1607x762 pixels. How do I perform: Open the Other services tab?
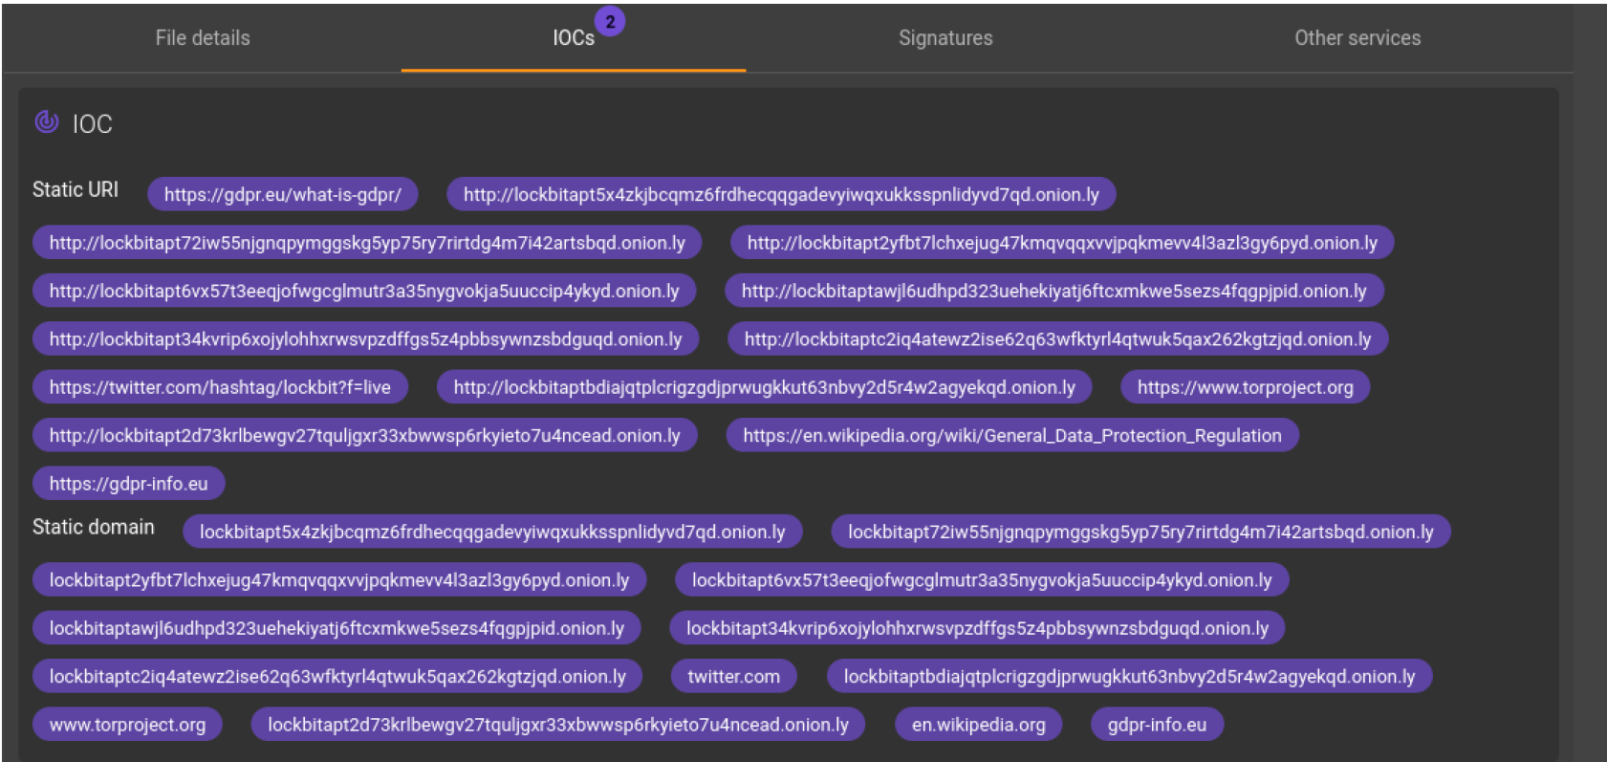tap(1357, 38)
